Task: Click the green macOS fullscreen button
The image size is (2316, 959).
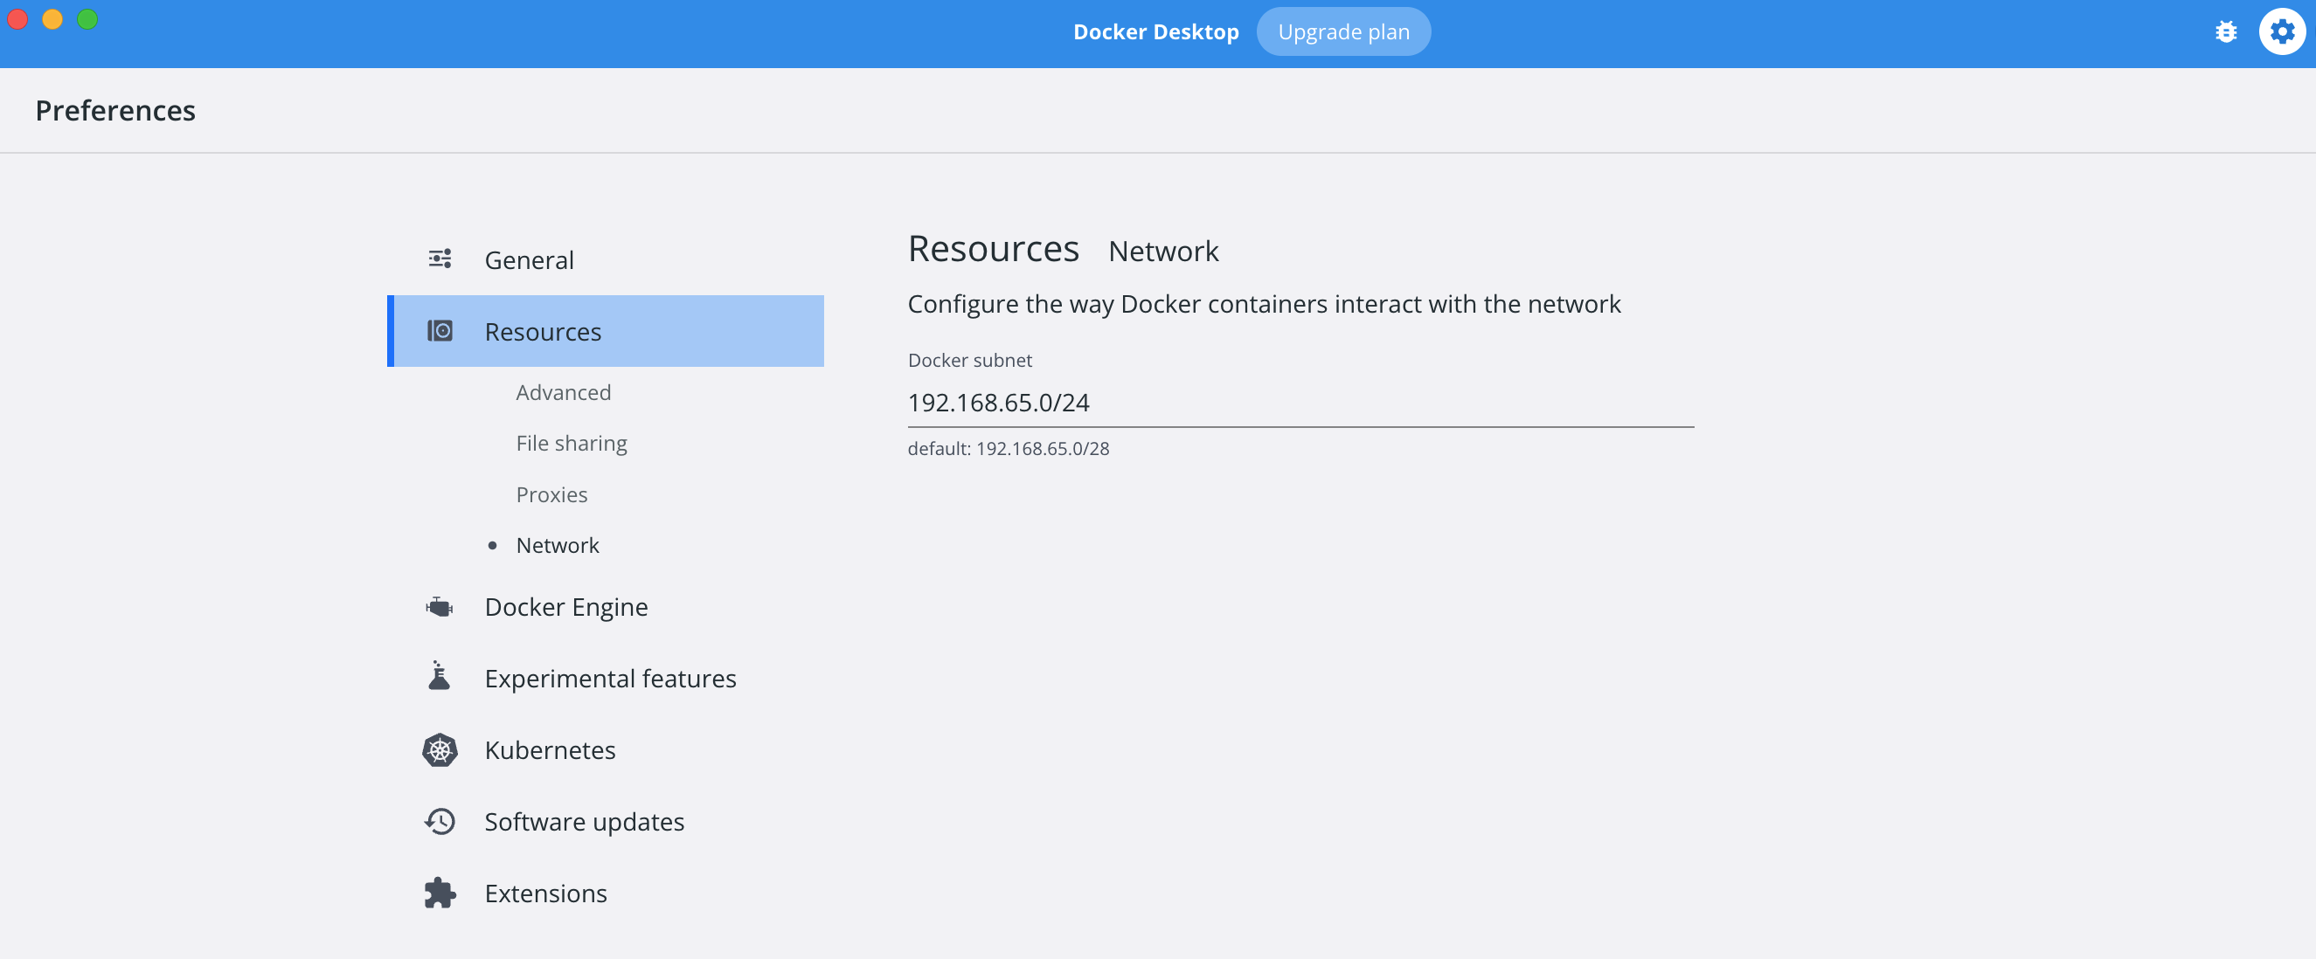Action: pos(87,19)
